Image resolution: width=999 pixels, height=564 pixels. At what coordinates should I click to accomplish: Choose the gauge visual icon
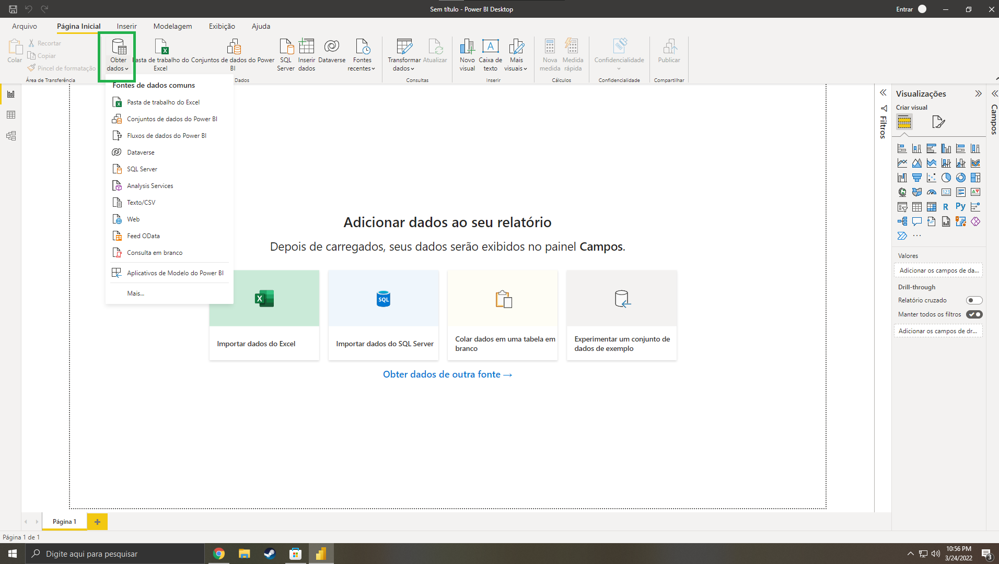coord(932,193)
